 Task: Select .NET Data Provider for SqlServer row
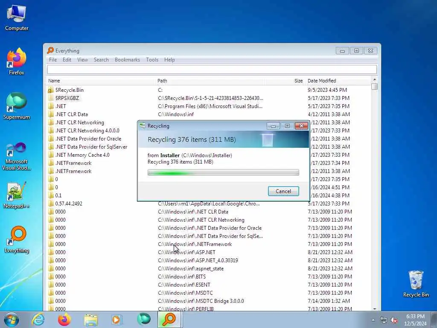tap(91, 147)
